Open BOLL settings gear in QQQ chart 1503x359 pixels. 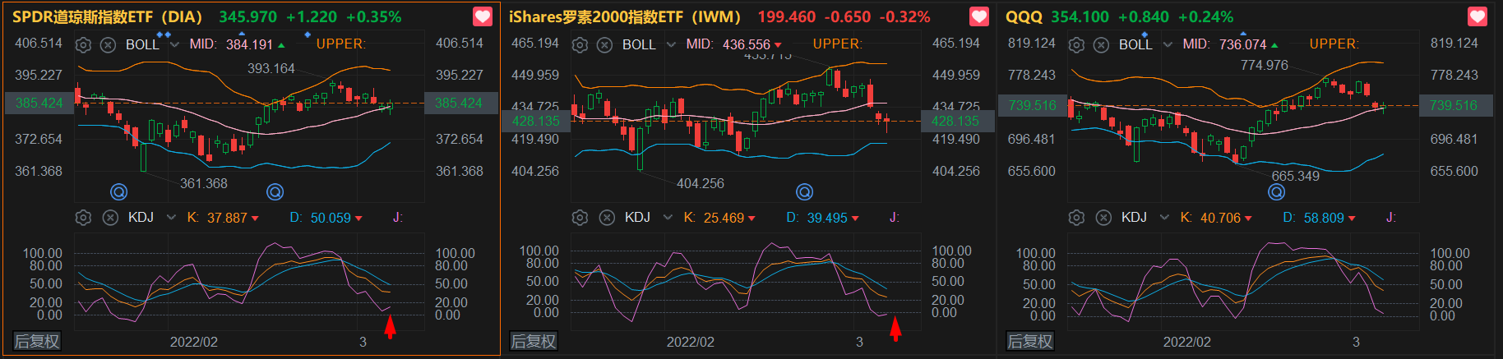coord(1076,44)
